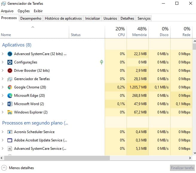Click the Menos detalhes circle arrow icon
Image resolution: width=196 pixels, height=173 pixels.
4,168
